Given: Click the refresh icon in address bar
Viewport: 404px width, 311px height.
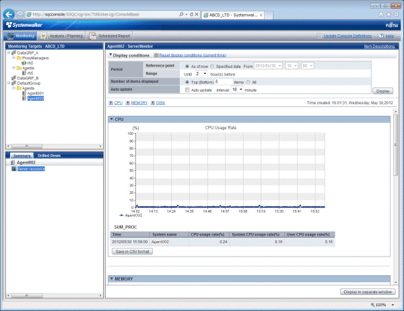Looking at the screenshot, I should point(191,14).
